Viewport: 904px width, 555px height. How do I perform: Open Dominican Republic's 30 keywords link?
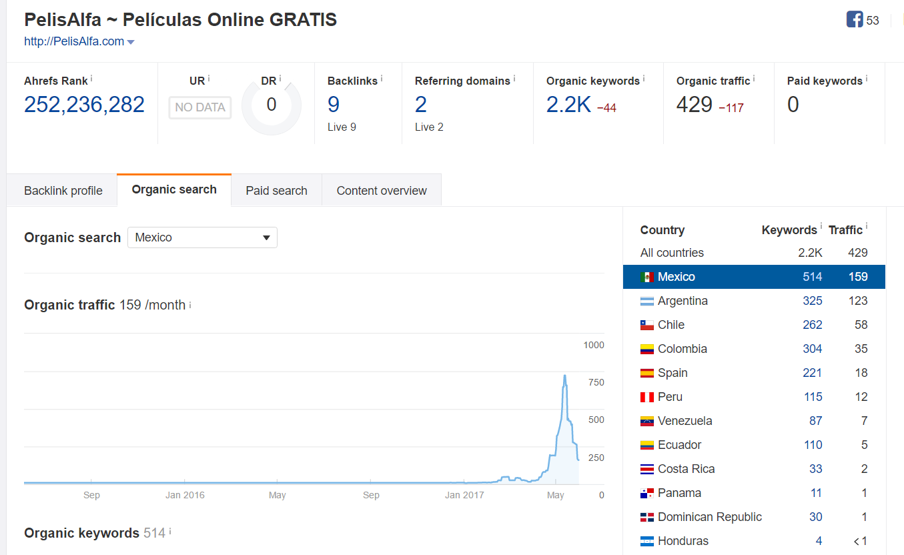pyautogui.click(x=816, y=517)
